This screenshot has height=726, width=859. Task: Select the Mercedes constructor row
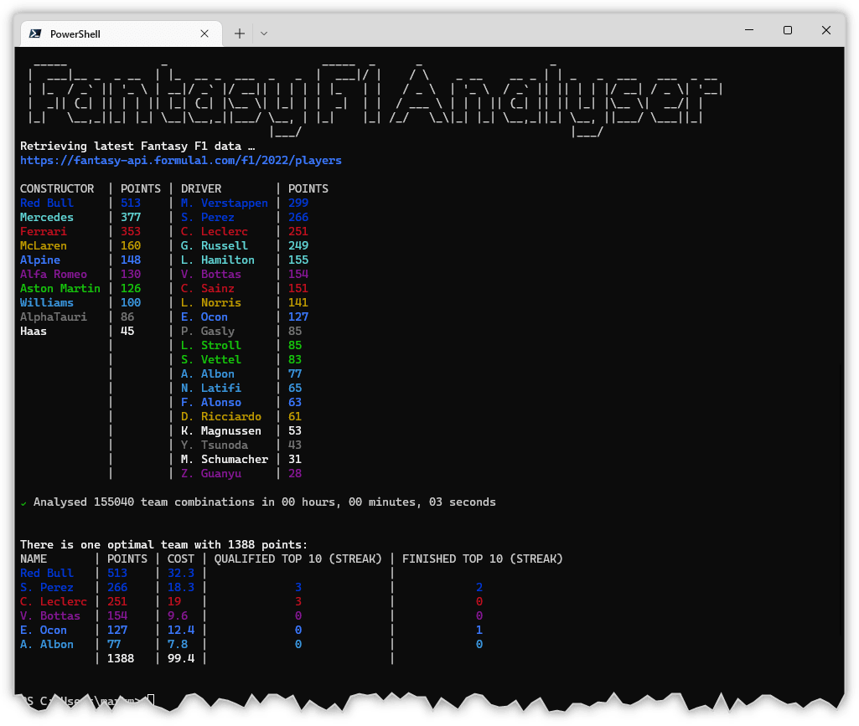(x=47, y=217)
